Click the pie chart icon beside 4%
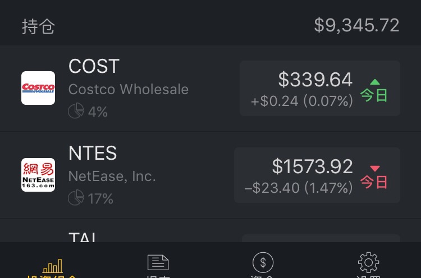Image resolution: width=421 pixels, height=278 pixels. 76,110
